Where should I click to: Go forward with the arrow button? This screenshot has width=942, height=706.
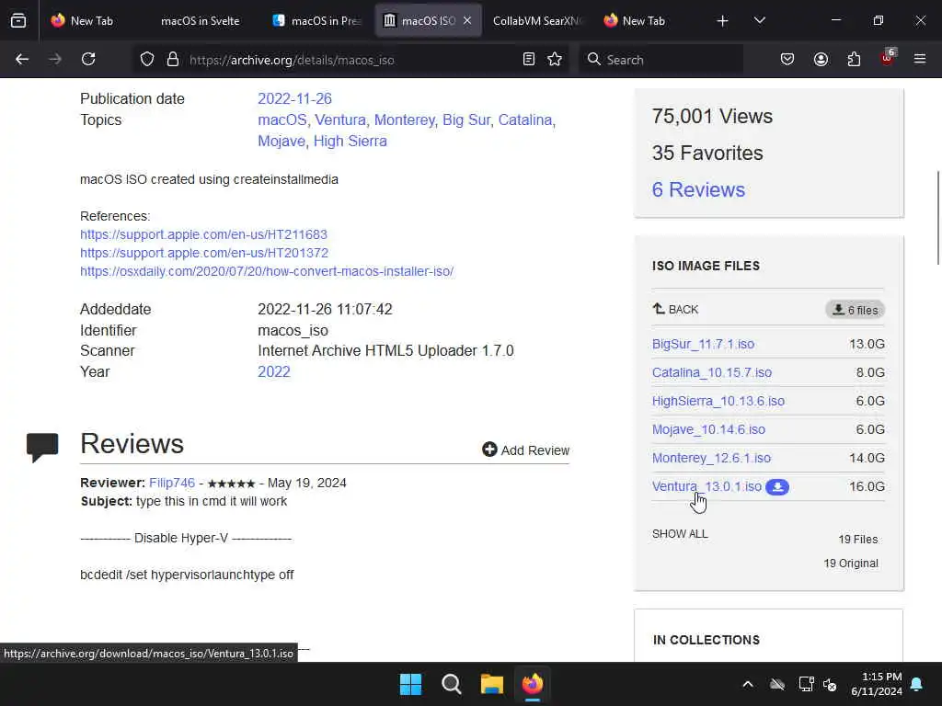[54, 59]
